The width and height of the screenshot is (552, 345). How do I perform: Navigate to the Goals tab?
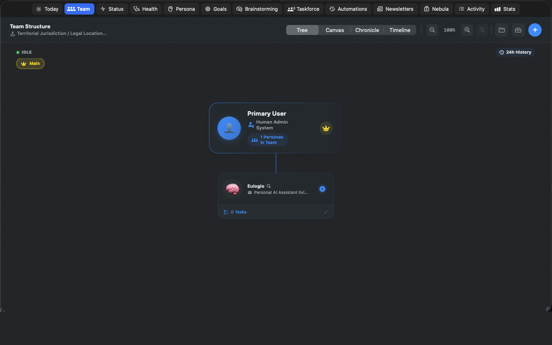point(216,9)
